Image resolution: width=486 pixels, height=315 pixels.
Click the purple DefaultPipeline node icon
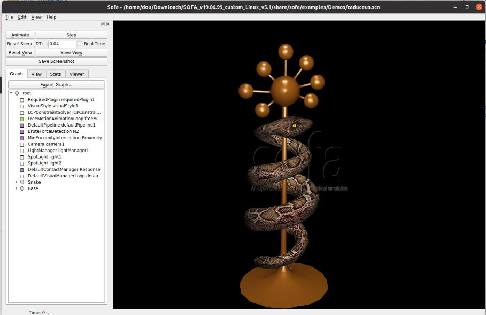[x=22, y=125]
